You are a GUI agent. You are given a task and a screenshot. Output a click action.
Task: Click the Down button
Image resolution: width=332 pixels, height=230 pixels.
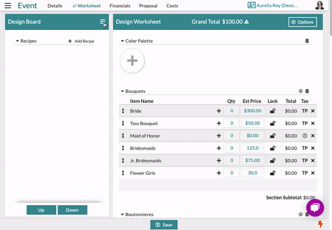click(72, 210)
